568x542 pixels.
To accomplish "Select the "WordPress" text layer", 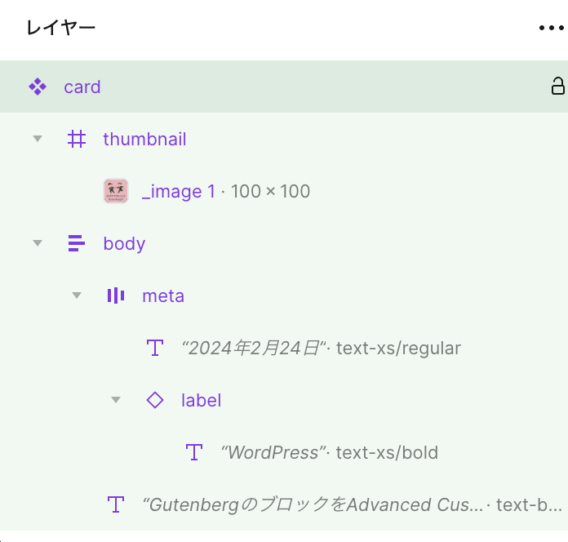I will tap(273, 452).
